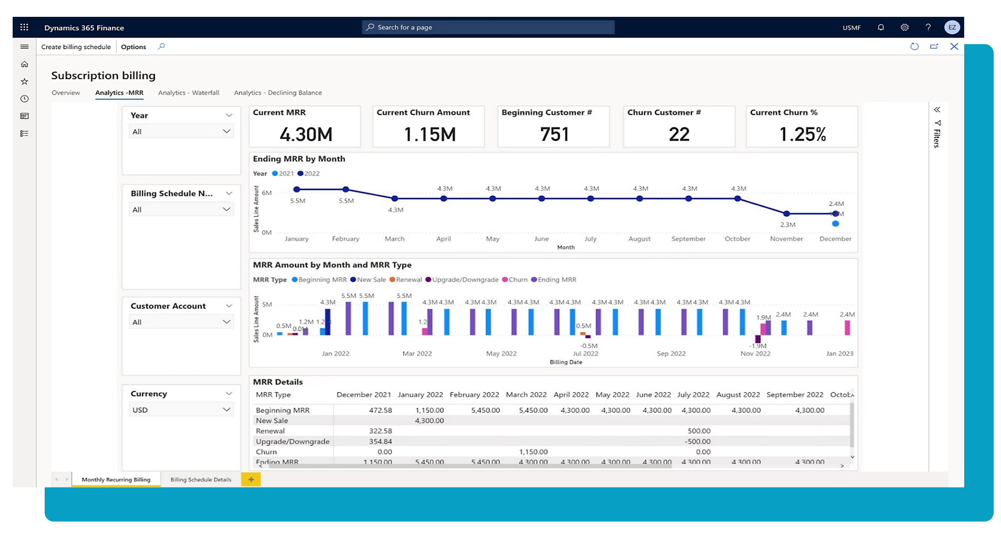Screen dimensions: 1001x542
Task: Open Favorites star in sidebar
Action: point(24,81)
